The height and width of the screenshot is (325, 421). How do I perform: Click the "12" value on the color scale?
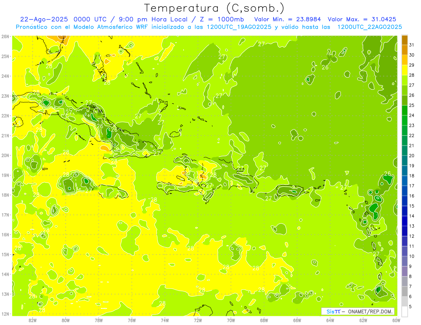click(412, 236)
